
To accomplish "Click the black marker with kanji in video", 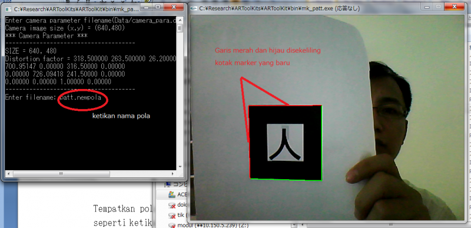I will tap(286, 143).
